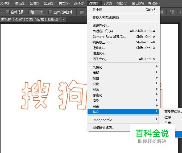Open 滤镜库(G)...
This screenshot has height=153, width=182.
(123, 26)
